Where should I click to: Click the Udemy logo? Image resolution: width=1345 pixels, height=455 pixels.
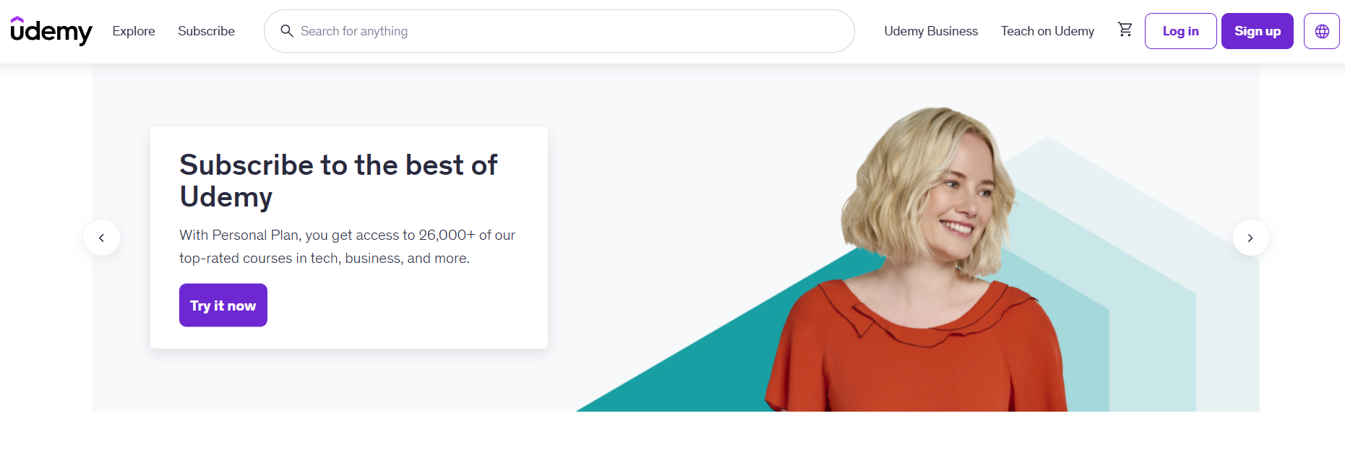pyautogui.click(x=51, y=31)
